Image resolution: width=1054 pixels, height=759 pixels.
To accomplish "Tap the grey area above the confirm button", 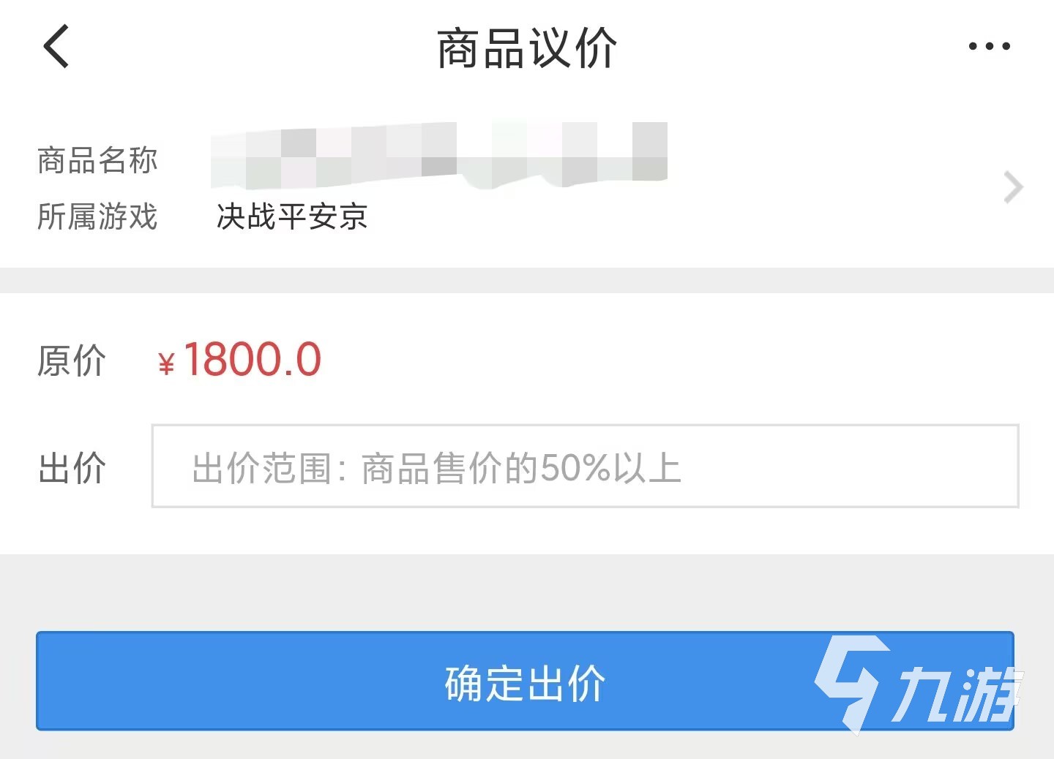I will point(527,592).
